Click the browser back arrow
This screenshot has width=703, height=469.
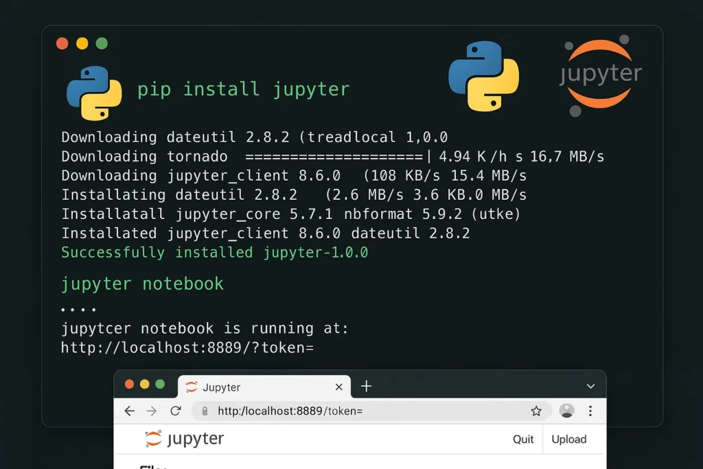[130, 411]
